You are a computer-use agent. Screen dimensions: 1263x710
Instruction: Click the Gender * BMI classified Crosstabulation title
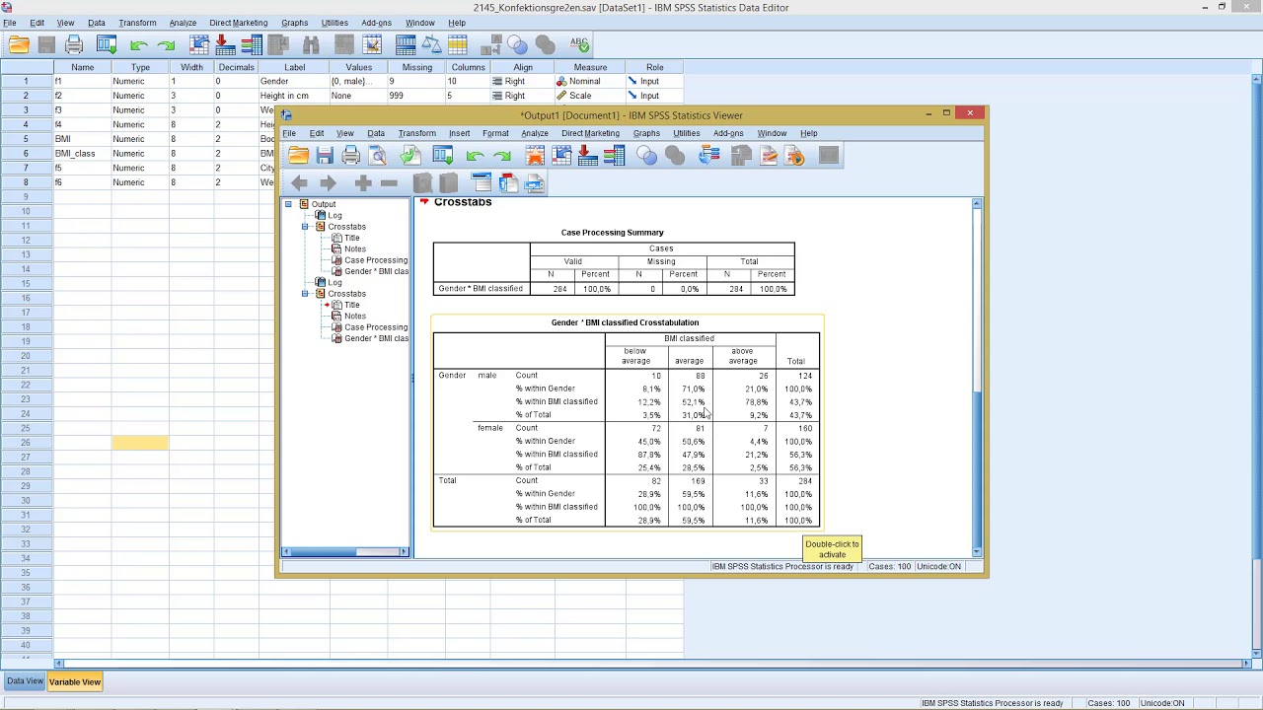click(x=625, y=322)
